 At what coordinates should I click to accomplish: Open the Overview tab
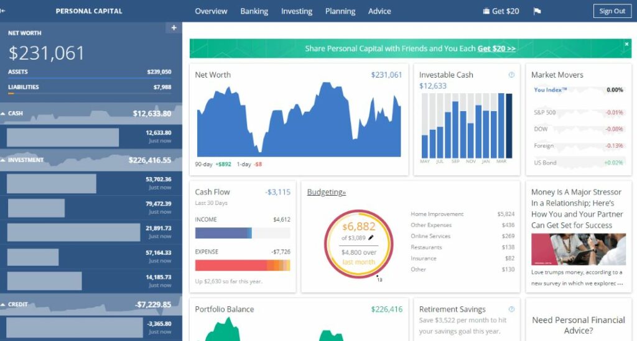pos(211,11)
